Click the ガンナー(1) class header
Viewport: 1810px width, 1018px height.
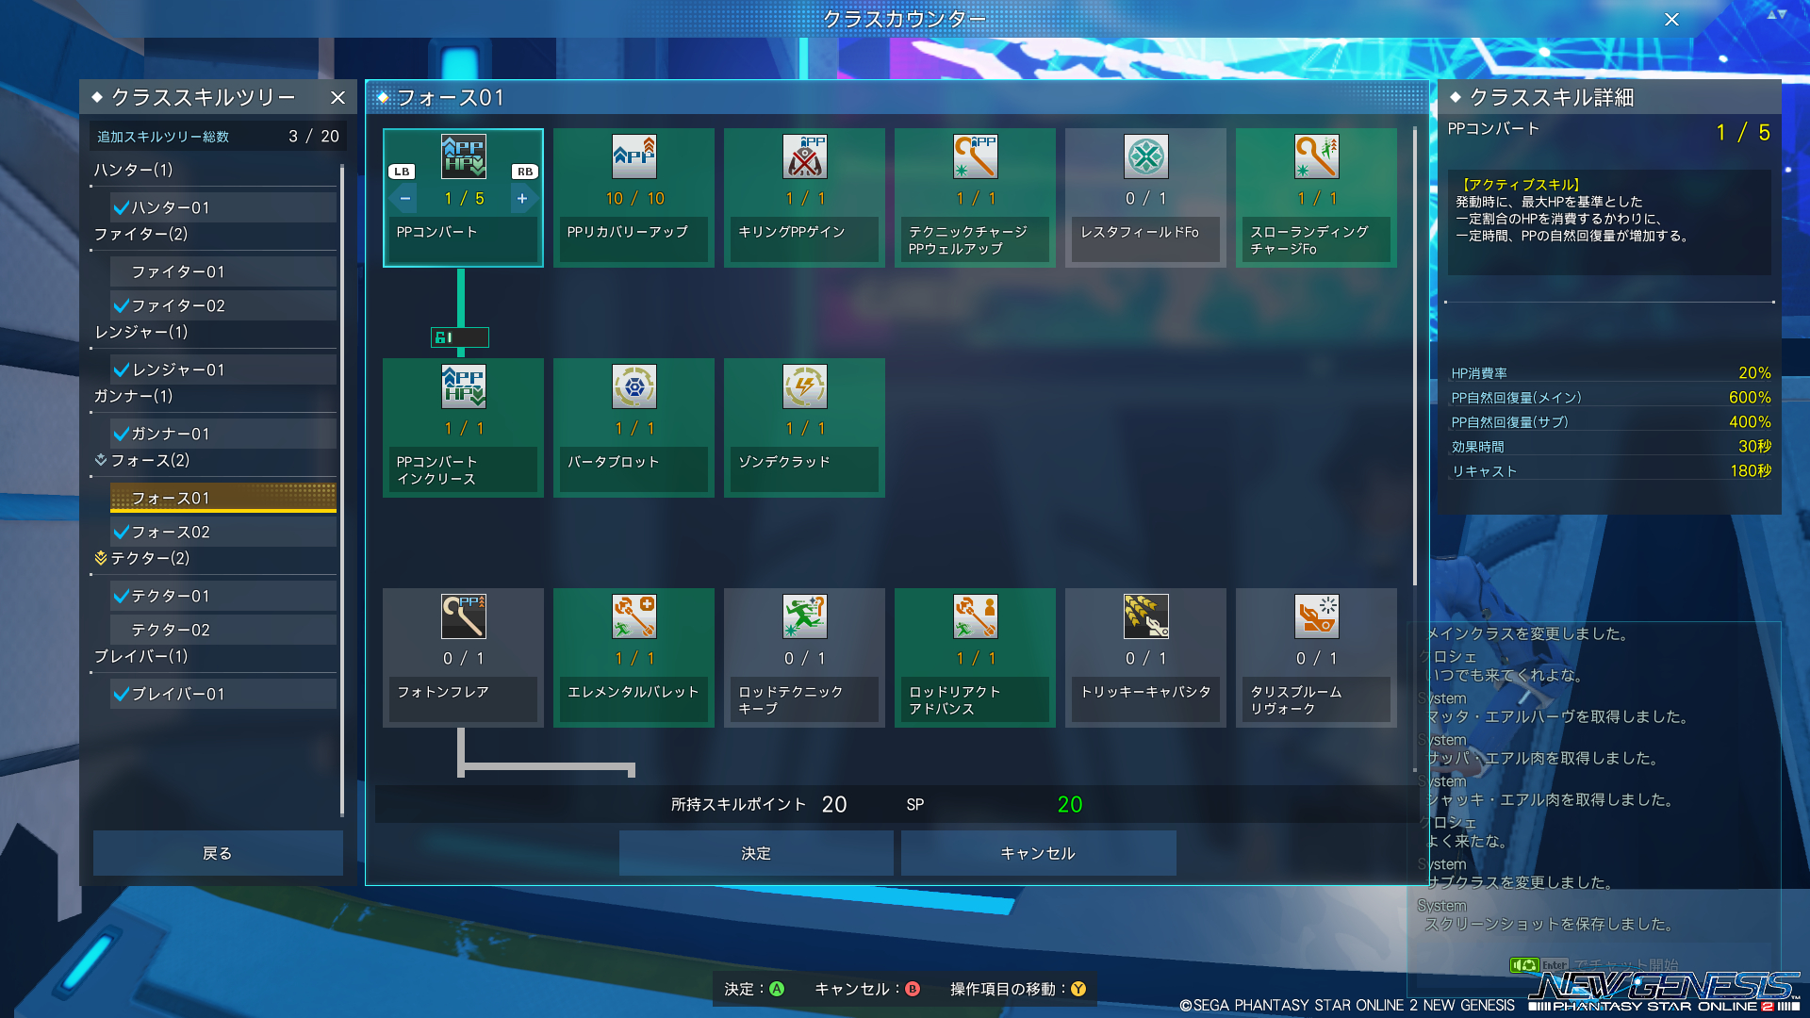(133, 396)
